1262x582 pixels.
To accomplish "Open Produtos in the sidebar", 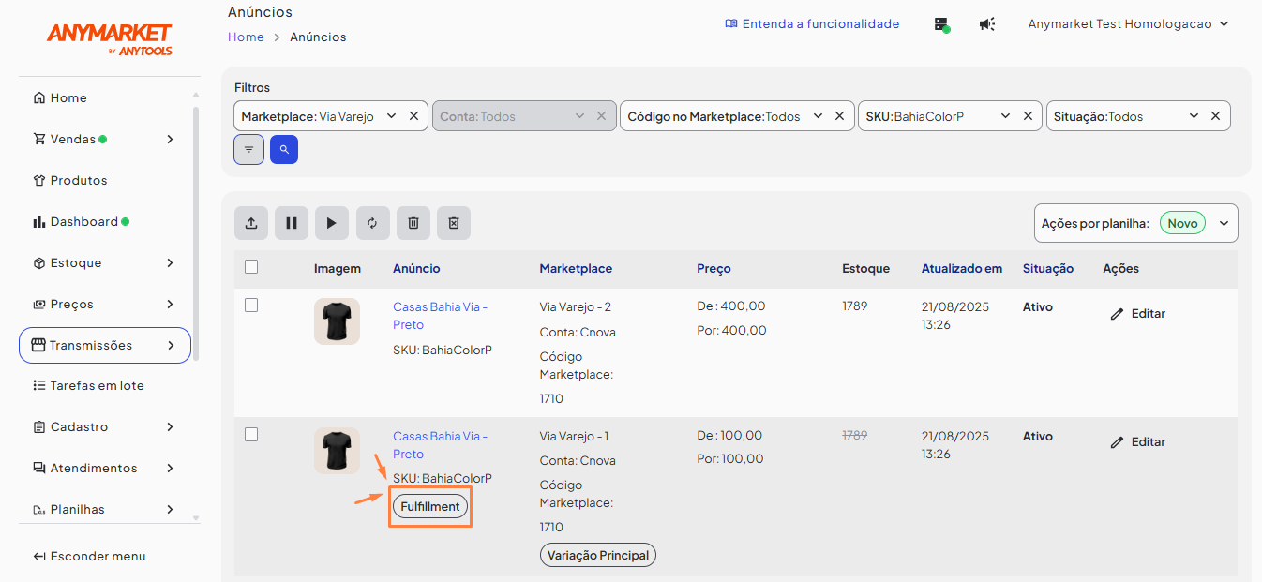I will [70, 180].
